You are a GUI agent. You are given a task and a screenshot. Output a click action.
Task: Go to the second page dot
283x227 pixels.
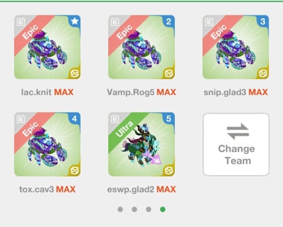coord(134,209)
